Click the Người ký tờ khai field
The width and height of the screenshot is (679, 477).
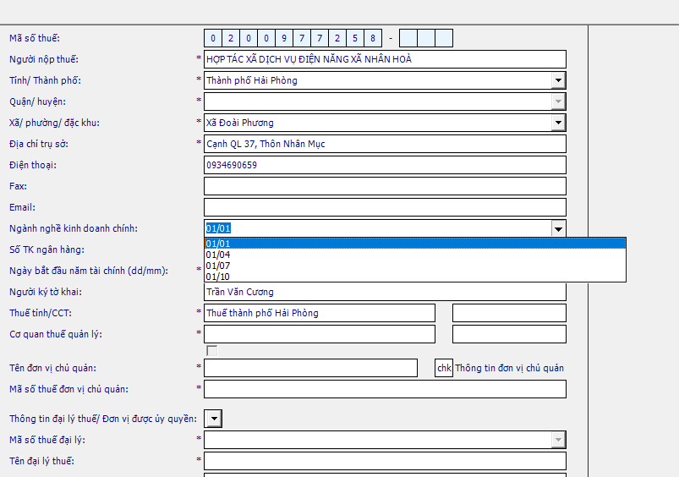point(385,292)
